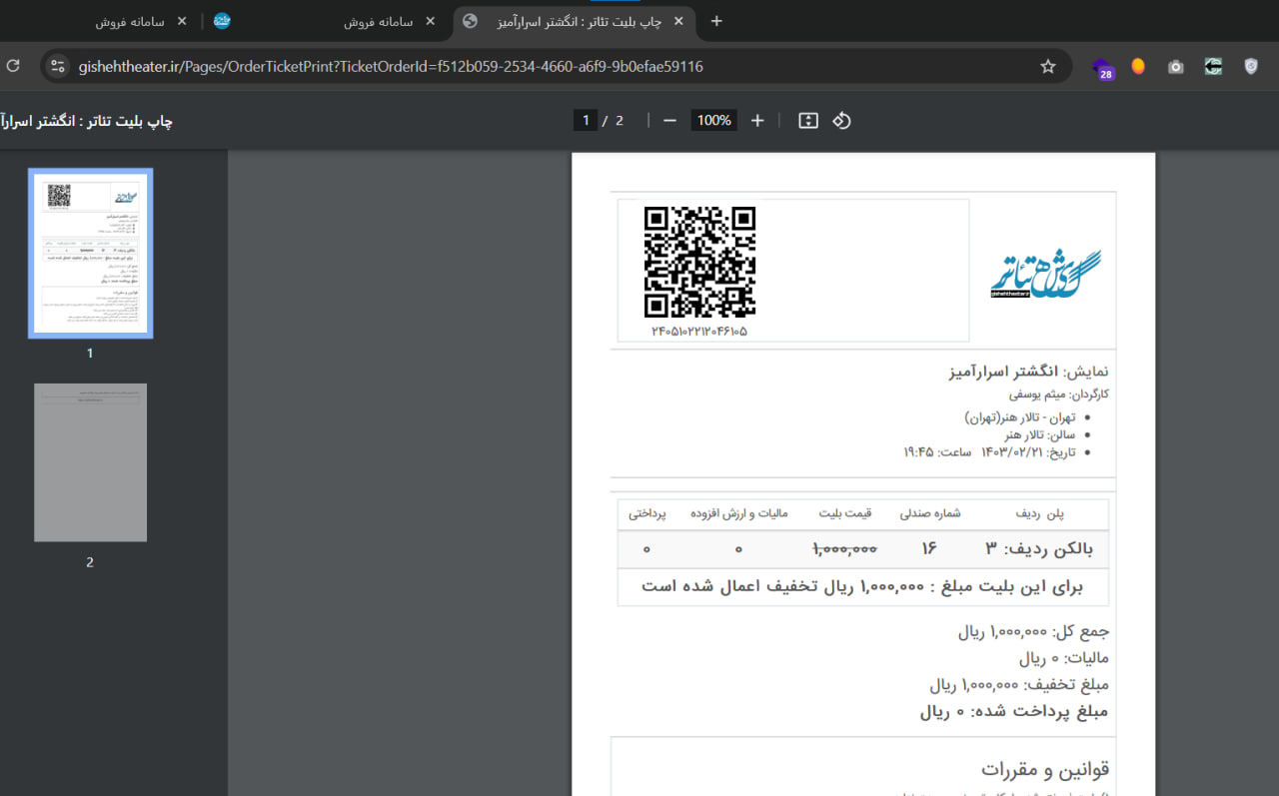This screenshot has width=1279, height=796.
Task: Focus the 100% zoom level field
Action: [713, 120]
